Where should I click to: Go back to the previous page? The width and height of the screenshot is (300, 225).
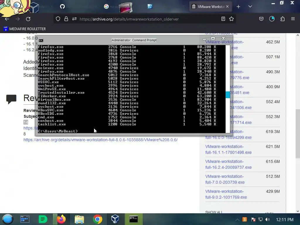point(7,19)
